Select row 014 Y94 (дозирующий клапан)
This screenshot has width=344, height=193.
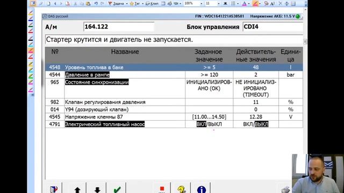pos(174,109)
